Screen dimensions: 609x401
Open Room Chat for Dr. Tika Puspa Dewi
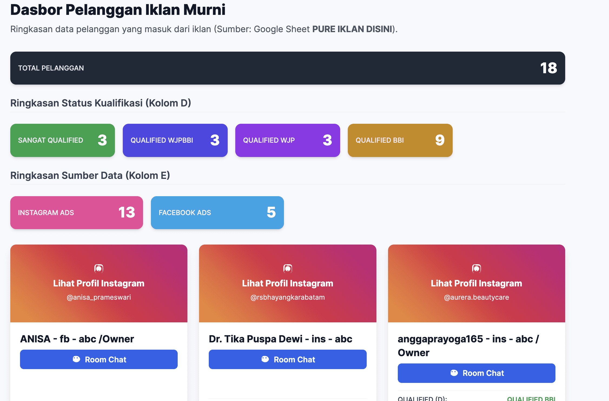click(x=287, y=359)
